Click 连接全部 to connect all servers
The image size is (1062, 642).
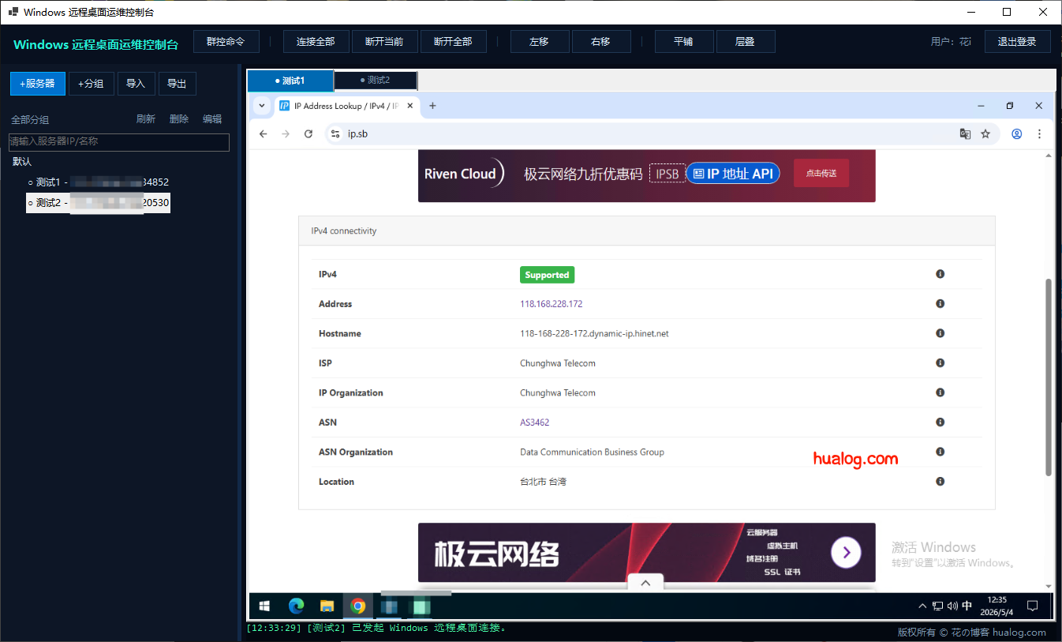coord(316,42)
